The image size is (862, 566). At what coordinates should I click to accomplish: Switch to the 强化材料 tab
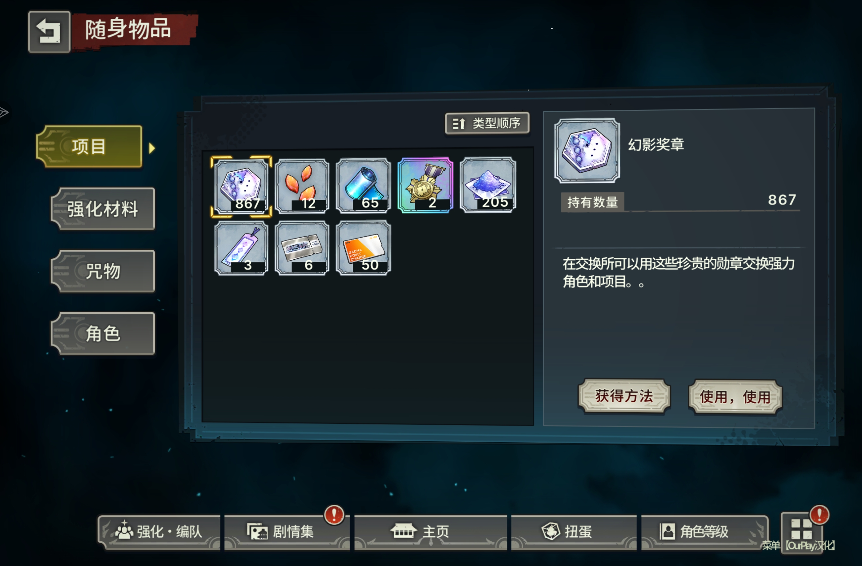click(x=103, y=209)
